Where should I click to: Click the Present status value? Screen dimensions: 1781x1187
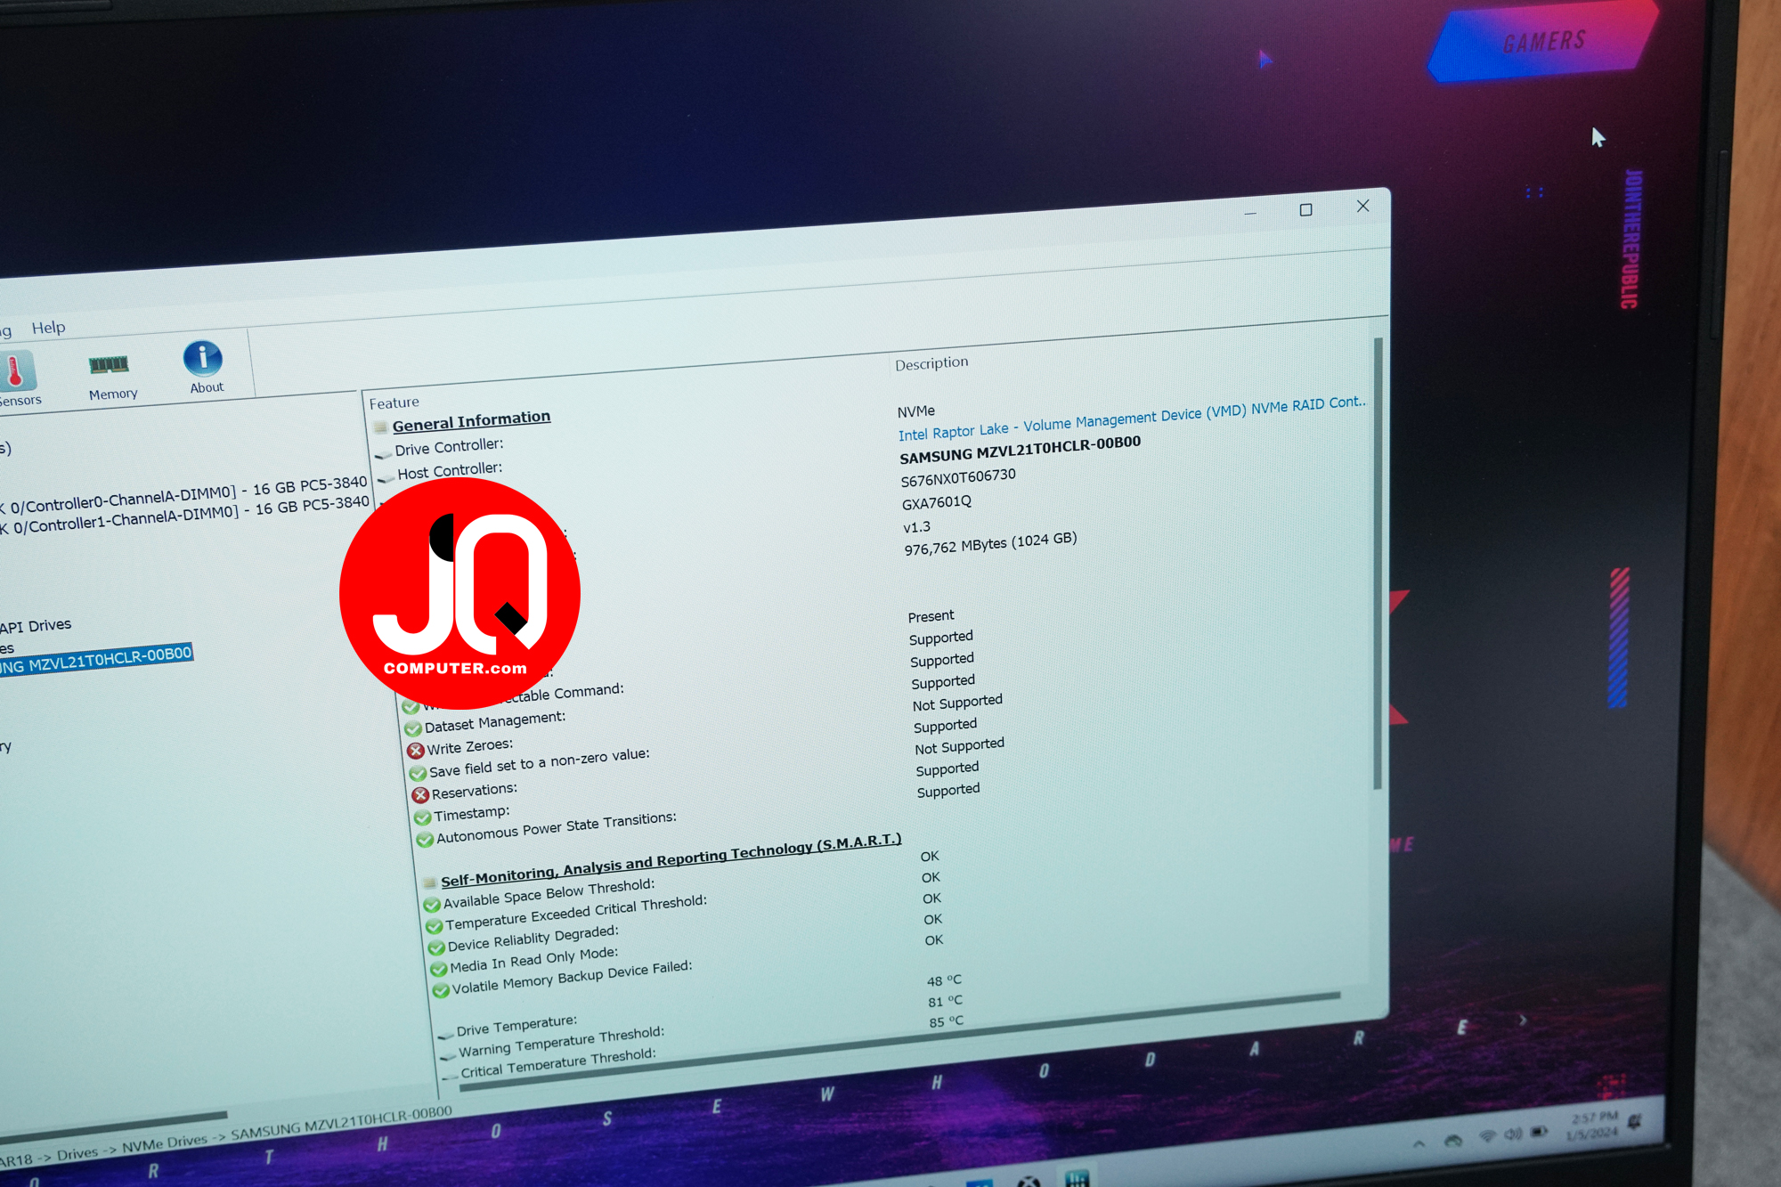[931, 616]
